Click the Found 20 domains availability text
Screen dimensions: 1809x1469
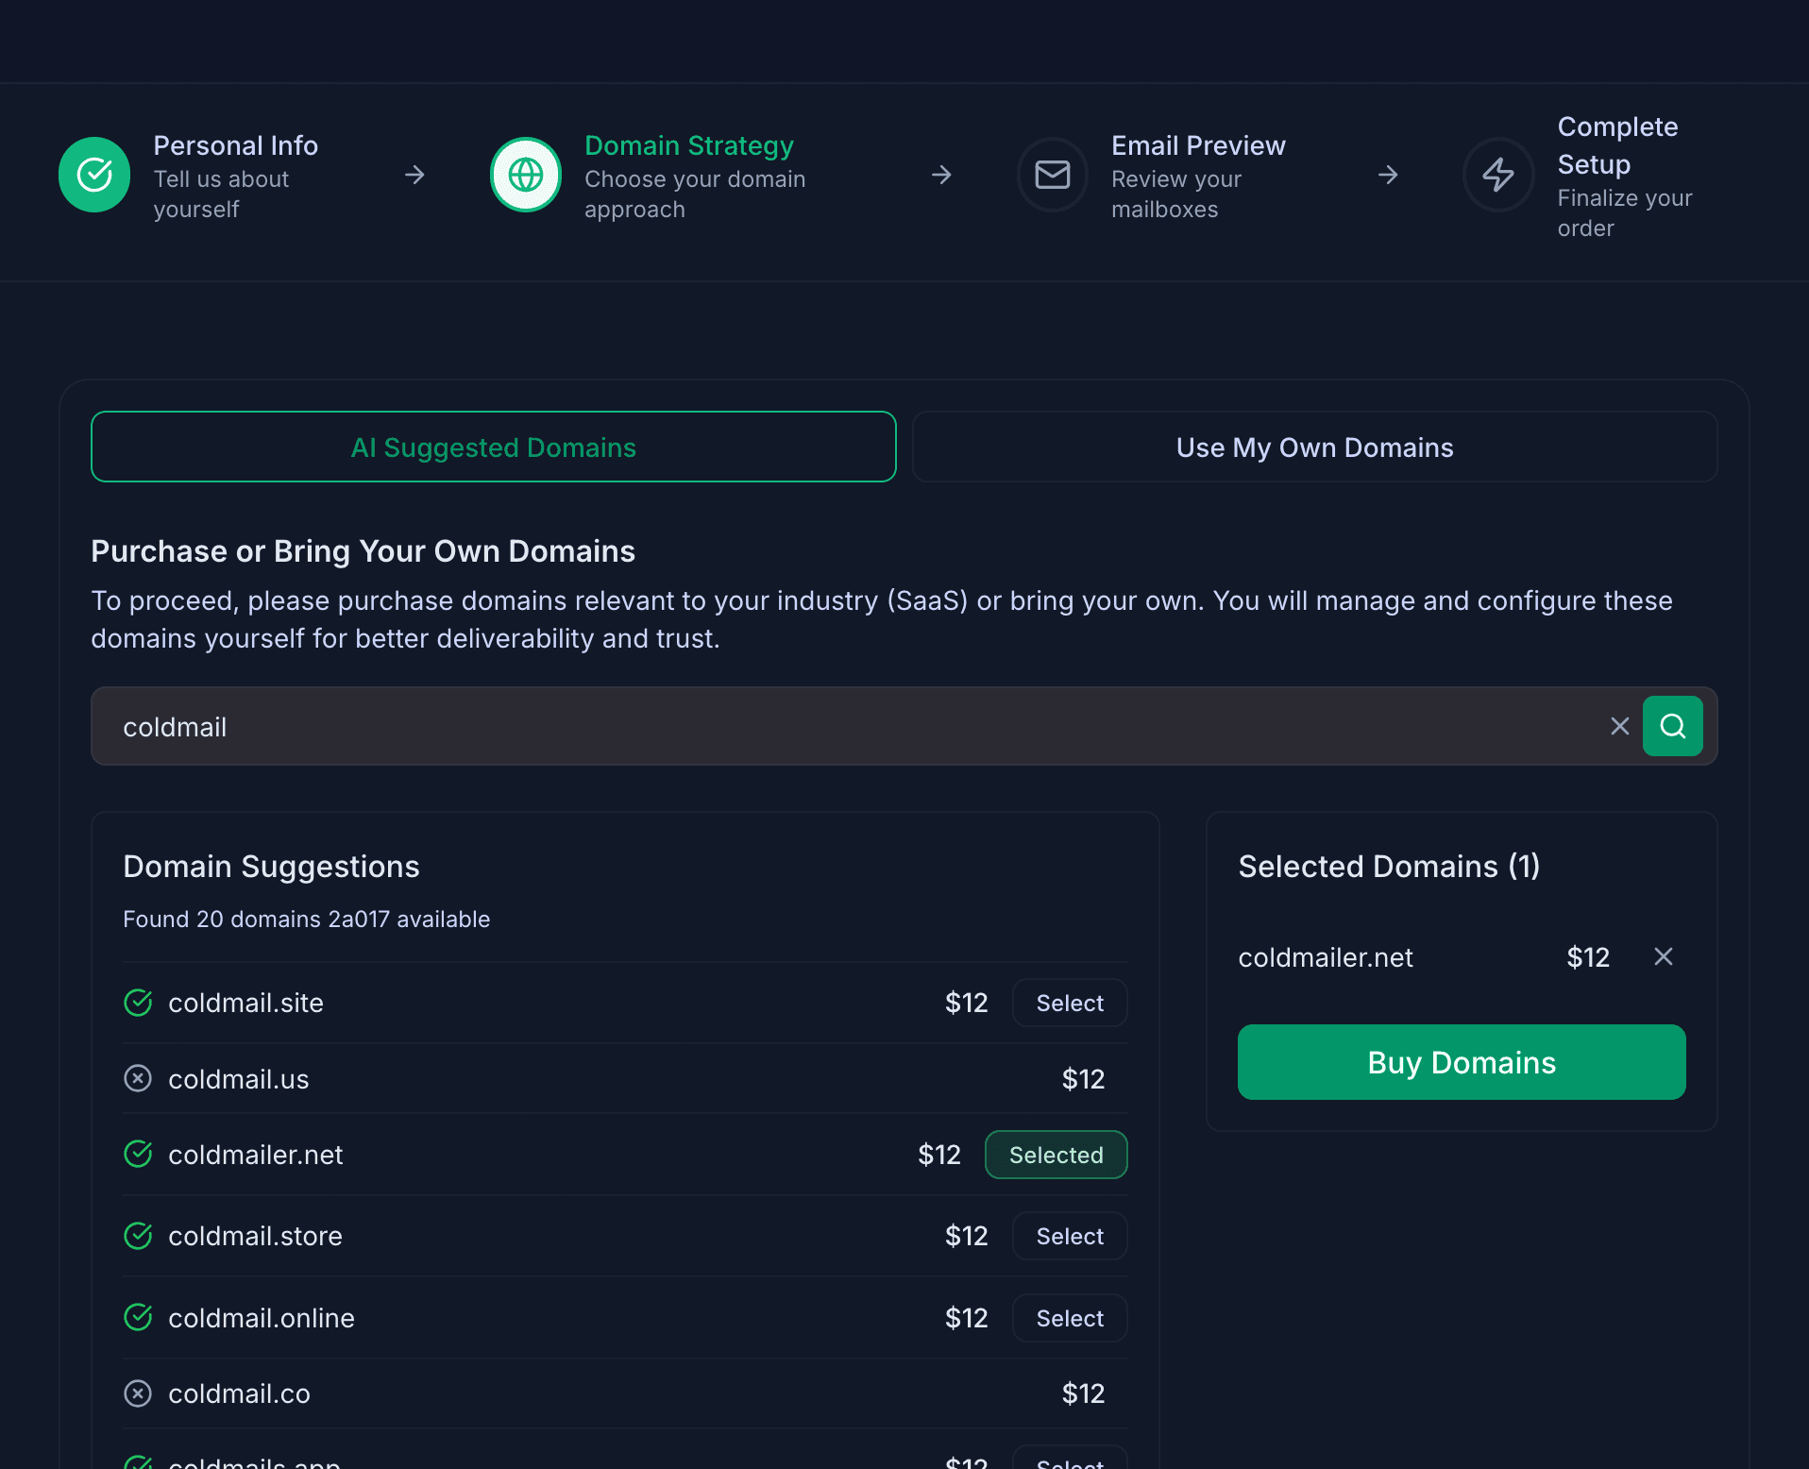(x=307, y=919)
